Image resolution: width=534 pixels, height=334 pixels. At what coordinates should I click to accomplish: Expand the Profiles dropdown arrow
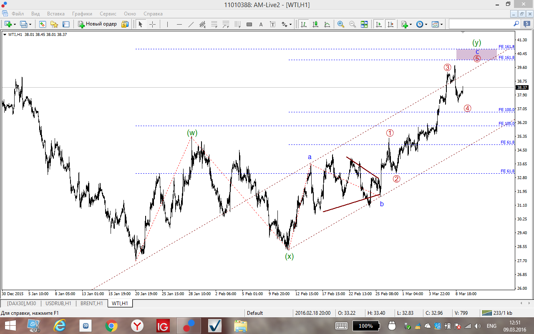30,24
